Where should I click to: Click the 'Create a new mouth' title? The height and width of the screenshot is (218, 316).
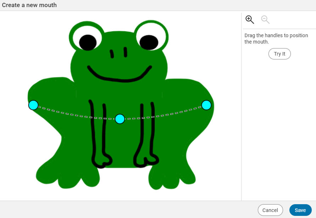tap(29, 5)
